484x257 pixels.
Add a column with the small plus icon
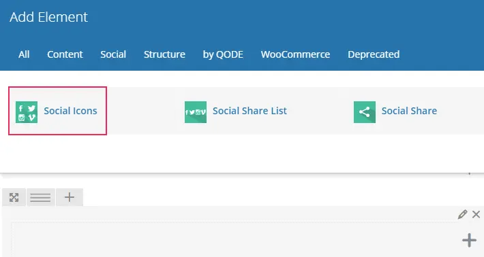coord(70,197)
